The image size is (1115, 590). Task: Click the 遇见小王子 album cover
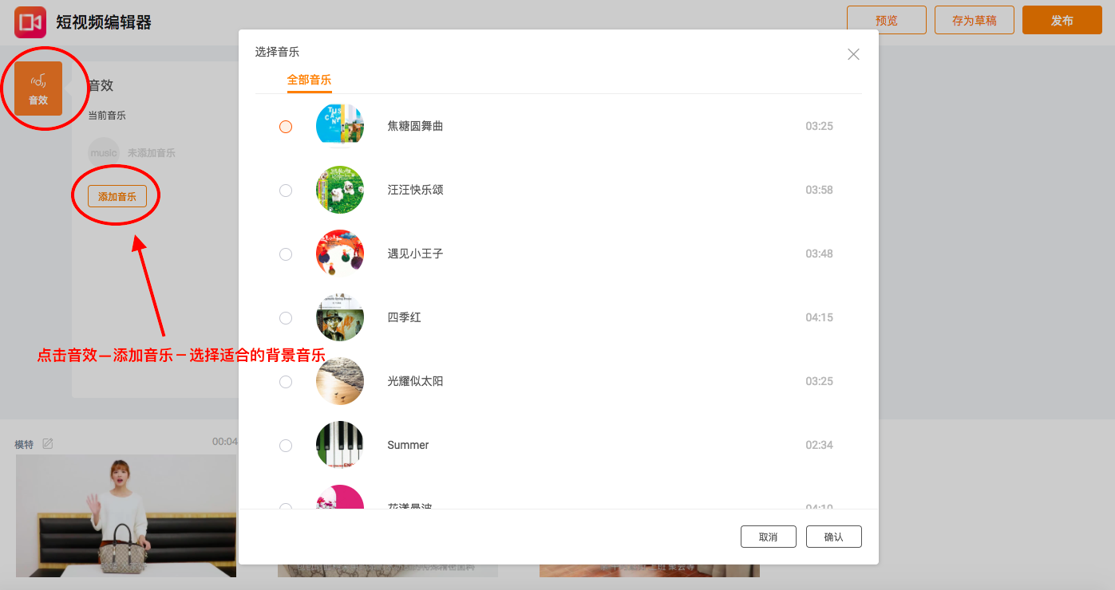[340, 254]
